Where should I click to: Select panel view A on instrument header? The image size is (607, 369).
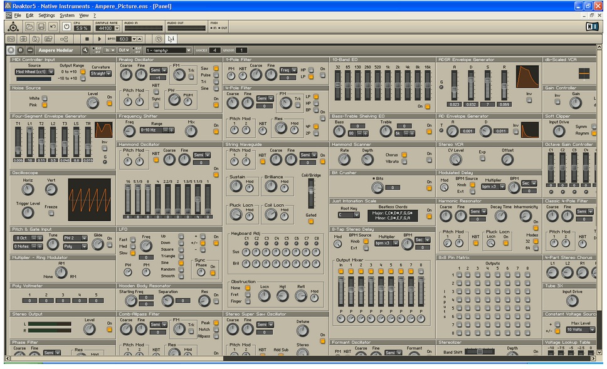pos(11,50)
